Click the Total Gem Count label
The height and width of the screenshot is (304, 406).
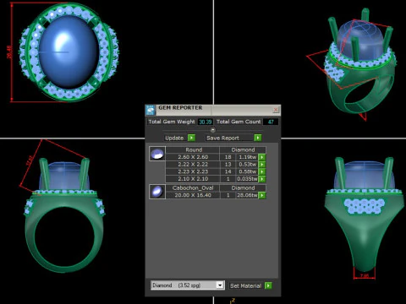239,122
